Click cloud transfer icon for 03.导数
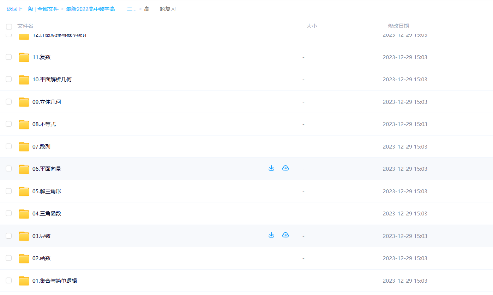The width and height of the screenshot is (493, 295). pos(285,235)
